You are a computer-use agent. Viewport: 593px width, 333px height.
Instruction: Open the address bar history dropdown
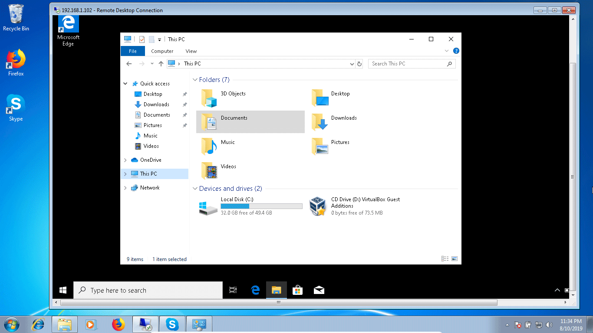[352, 64]
